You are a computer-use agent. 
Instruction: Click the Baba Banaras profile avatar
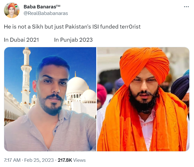(x=12, y=10)
